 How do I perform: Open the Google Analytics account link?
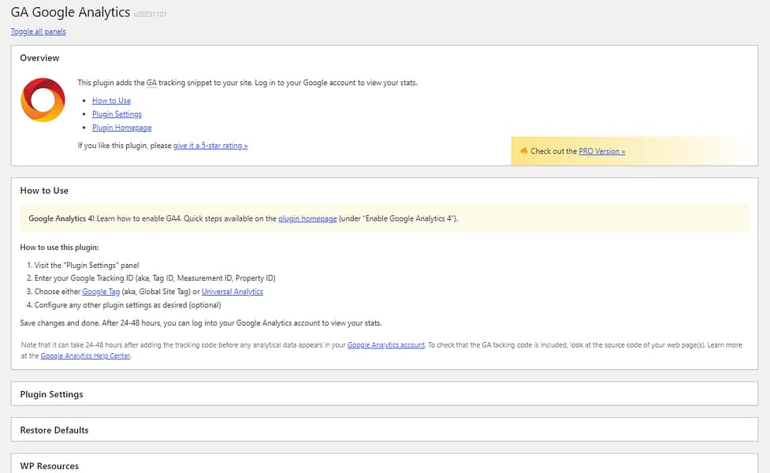coord(385,345)
